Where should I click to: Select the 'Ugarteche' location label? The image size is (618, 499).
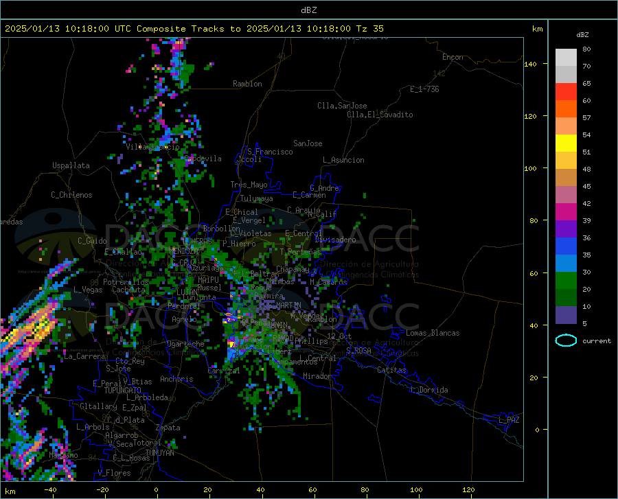[185, 344]
